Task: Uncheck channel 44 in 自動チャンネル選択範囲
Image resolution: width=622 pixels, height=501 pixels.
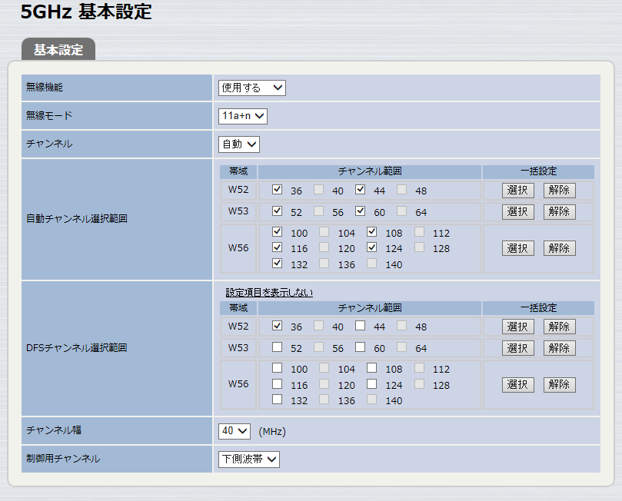Action: (x=361, y=190)
